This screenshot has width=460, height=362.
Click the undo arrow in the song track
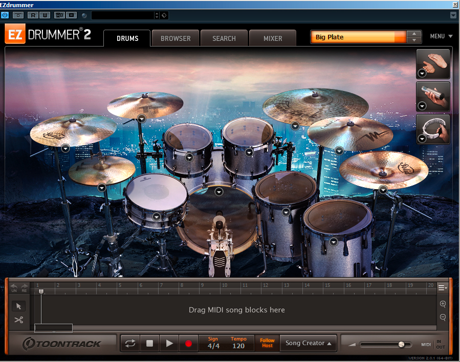pyautogui.click(x=14, y=287)
